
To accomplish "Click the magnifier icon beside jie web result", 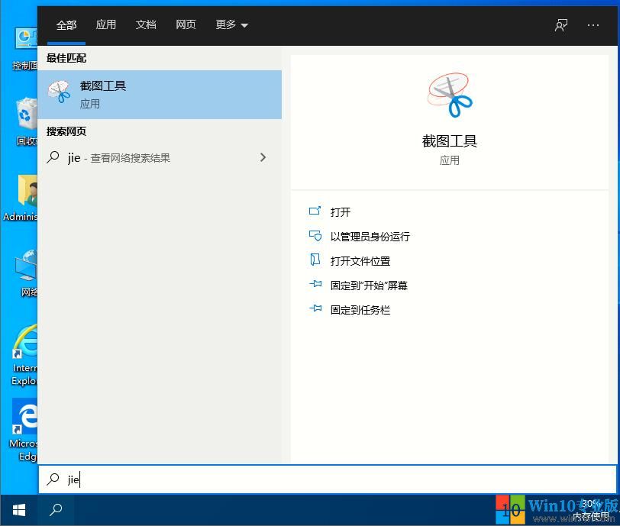I will tap(53, 157).
